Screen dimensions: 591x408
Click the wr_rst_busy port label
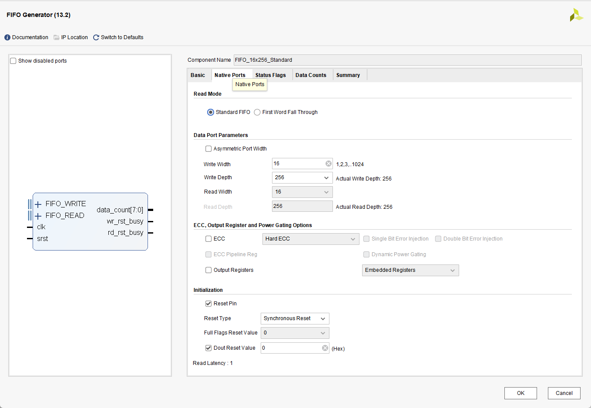click(125, 221)
